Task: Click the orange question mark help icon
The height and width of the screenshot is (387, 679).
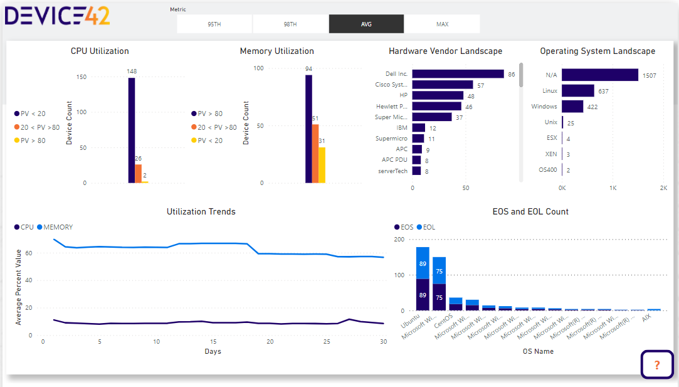Action: [x=656, y=364]
